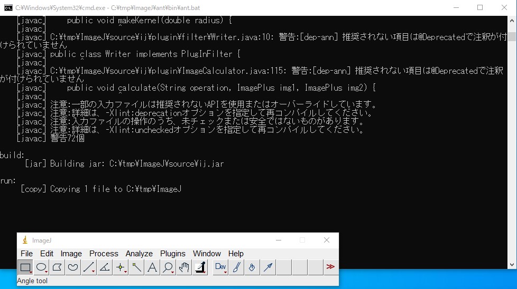This screenshot has width=517, height=289.
Task: Select the Magnifying glass tool
Action: pos(168,267)
